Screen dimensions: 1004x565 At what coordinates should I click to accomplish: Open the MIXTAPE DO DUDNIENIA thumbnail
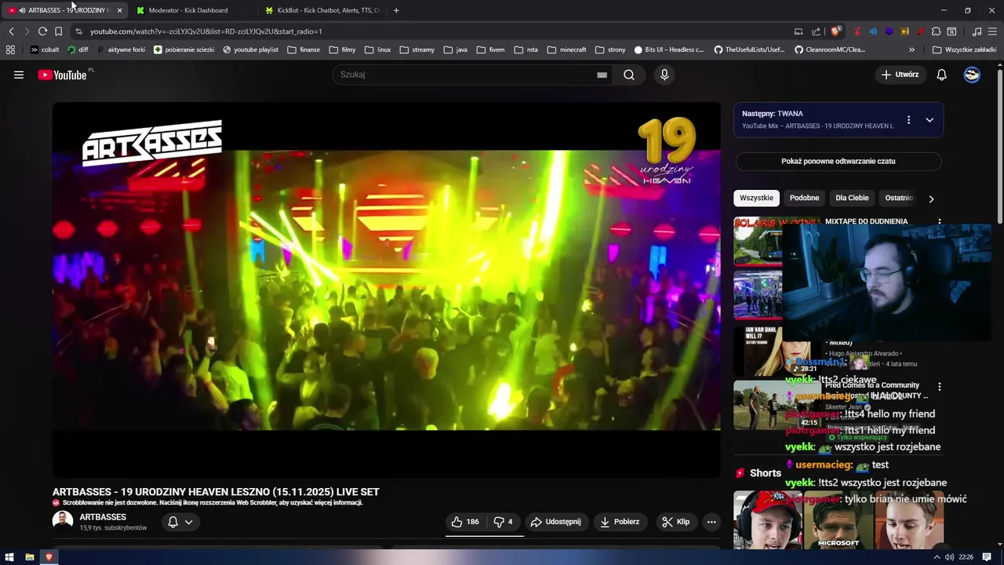pyautogui.click(x=758, y=242)
